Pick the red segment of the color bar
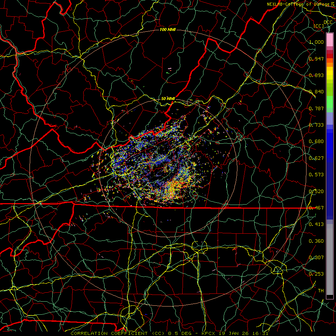The height and width of the screenshot is (336, 336). point(330,56)
